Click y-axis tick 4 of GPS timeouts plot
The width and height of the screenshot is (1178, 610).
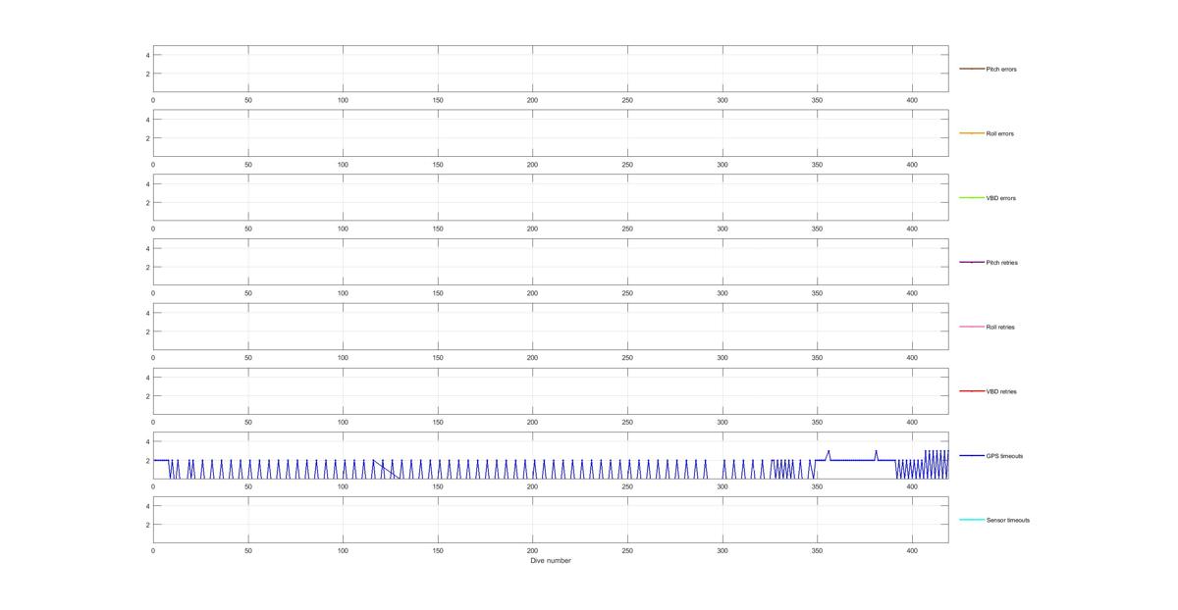coord(147,441)
